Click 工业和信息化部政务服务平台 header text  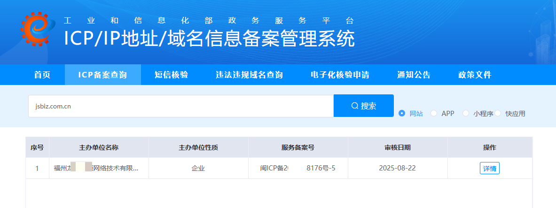[x=209, y=20]
